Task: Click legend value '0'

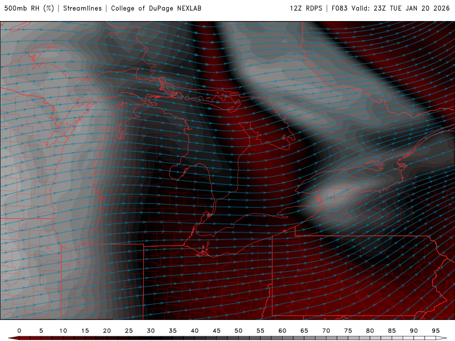Action: pos(19,331)
